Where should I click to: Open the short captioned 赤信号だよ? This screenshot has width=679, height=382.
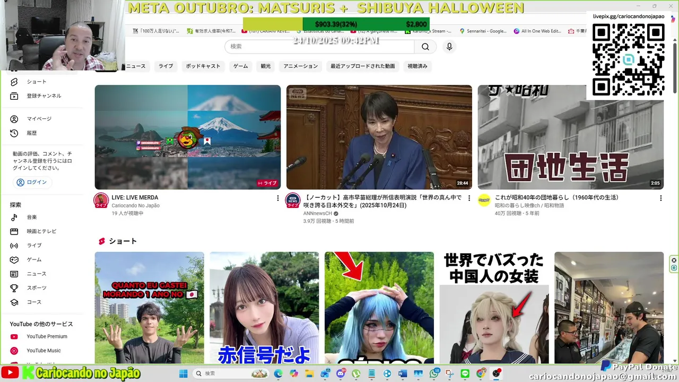pyautogui.click(x=264, y=308)
